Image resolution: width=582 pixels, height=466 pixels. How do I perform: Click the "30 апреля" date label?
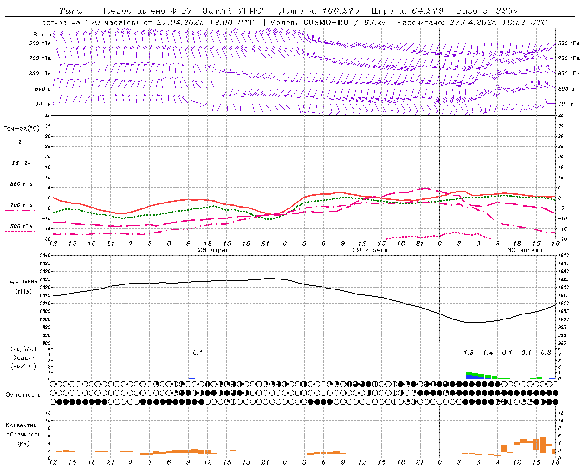pos(525,250)
